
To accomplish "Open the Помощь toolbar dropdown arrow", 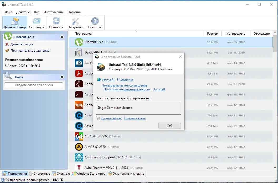I will pyautogui.click(x=102, y=27).
